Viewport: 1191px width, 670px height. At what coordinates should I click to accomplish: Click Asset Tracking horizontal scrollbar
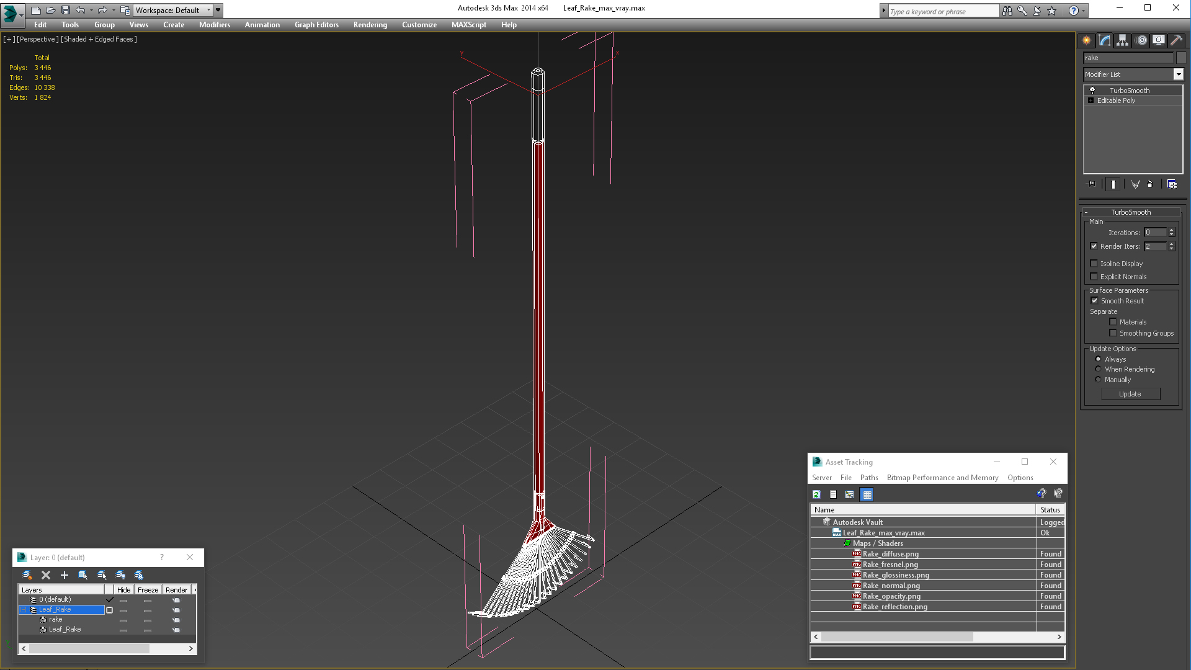[937, 637]
